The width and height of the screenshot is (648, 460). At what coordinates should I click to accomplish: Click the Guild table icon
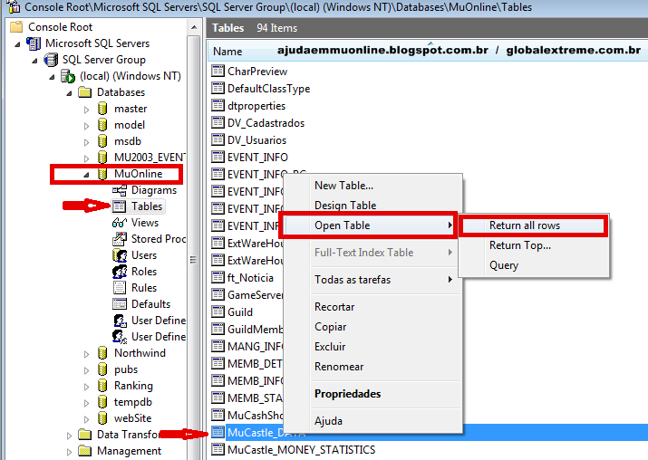tap(218, 311)
